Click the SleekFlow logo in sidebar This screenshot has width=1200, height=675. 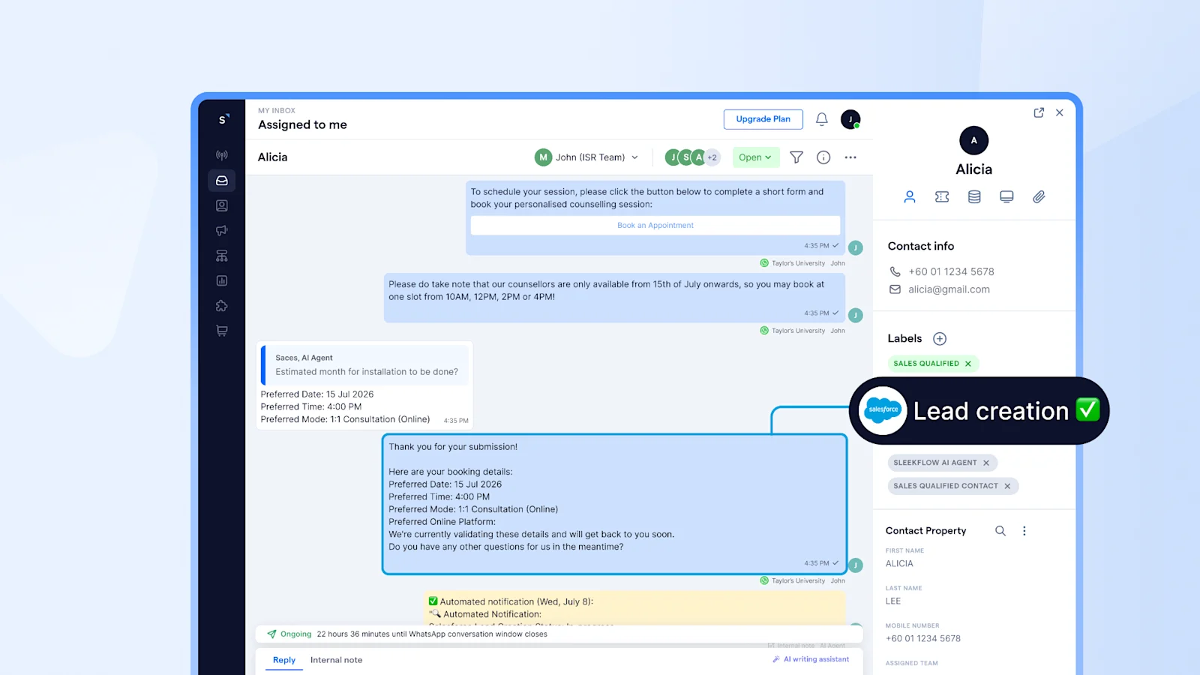tap(223, 119)
